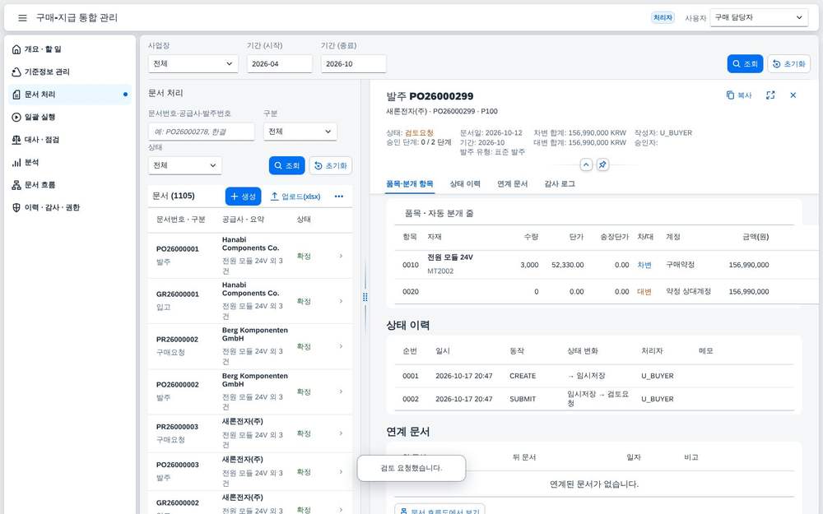823x514 pixels.
Task: Switch to the 상태 이력 tab
Action: click(x=465, y=184)
